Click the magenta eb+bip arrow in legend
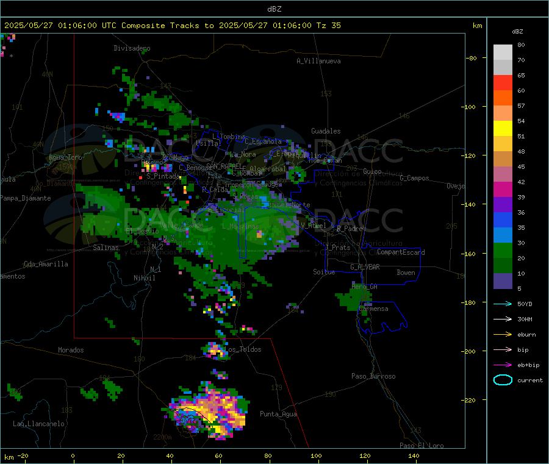 pyautogui.click(x=503, y=365)
